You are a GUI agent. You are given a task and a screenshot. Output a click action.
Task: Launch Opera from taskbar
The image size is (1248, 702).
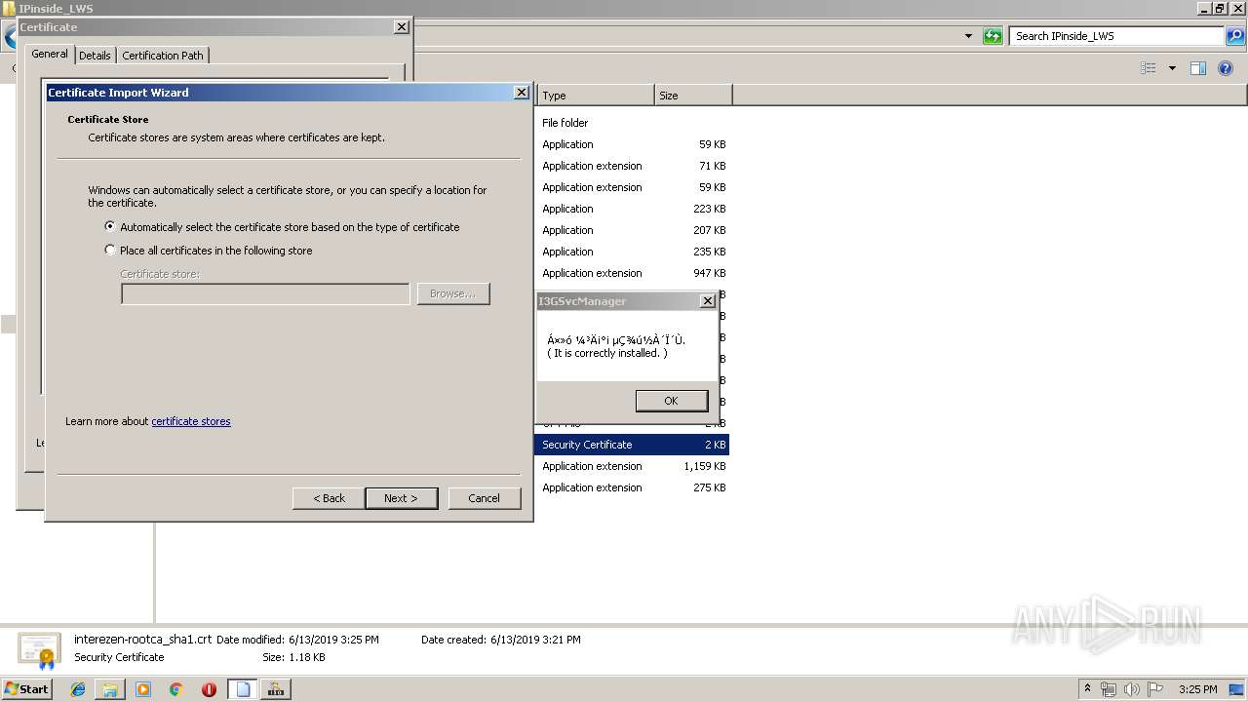tap(209, 689)
